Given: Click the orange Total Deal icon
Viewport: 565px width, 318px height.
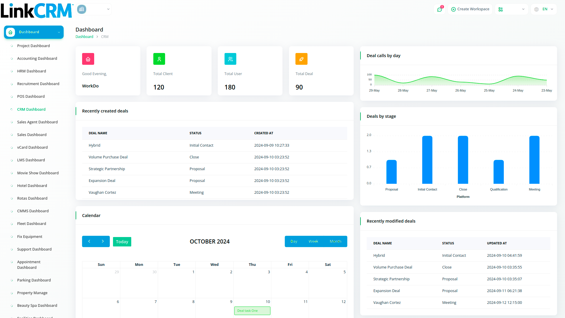Looking at the screenshot, I should tap(301, 59).
